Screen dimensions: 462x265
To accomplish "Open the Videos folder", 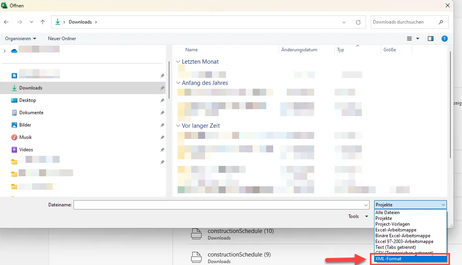I will point(26,150).
